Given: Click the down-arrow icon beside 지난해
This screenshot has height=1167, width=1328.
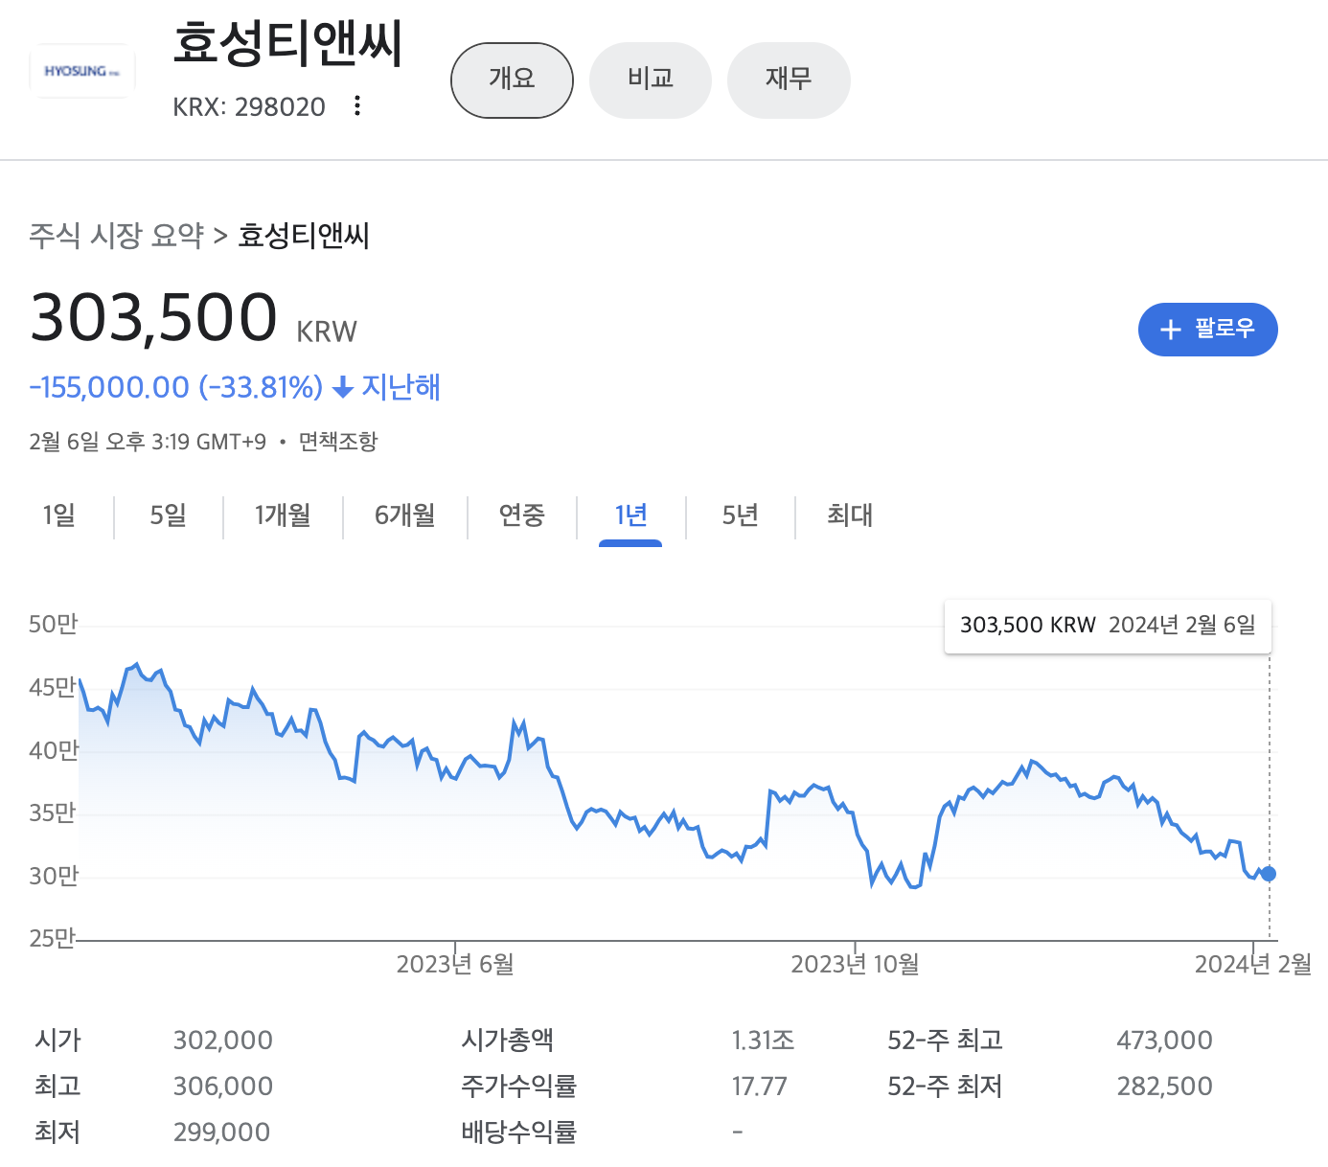Looking at the screenshot, I should [x=342, y=388].
